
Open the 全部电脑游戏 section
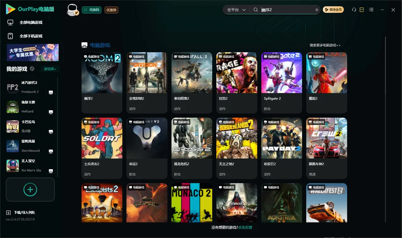[25, 23]
